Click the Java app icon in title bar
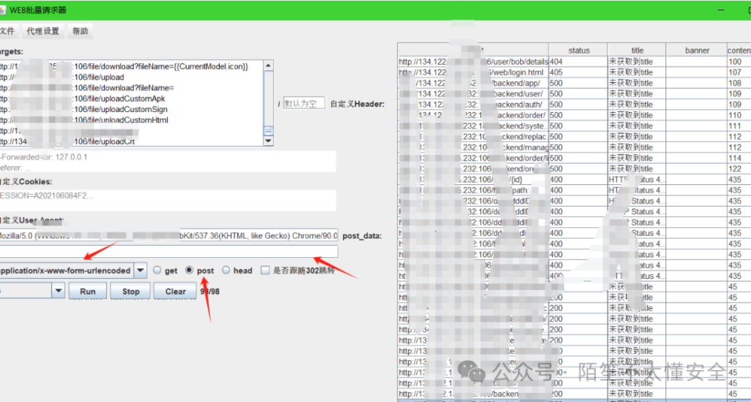 pyautogui.click(x=1, y=10)
